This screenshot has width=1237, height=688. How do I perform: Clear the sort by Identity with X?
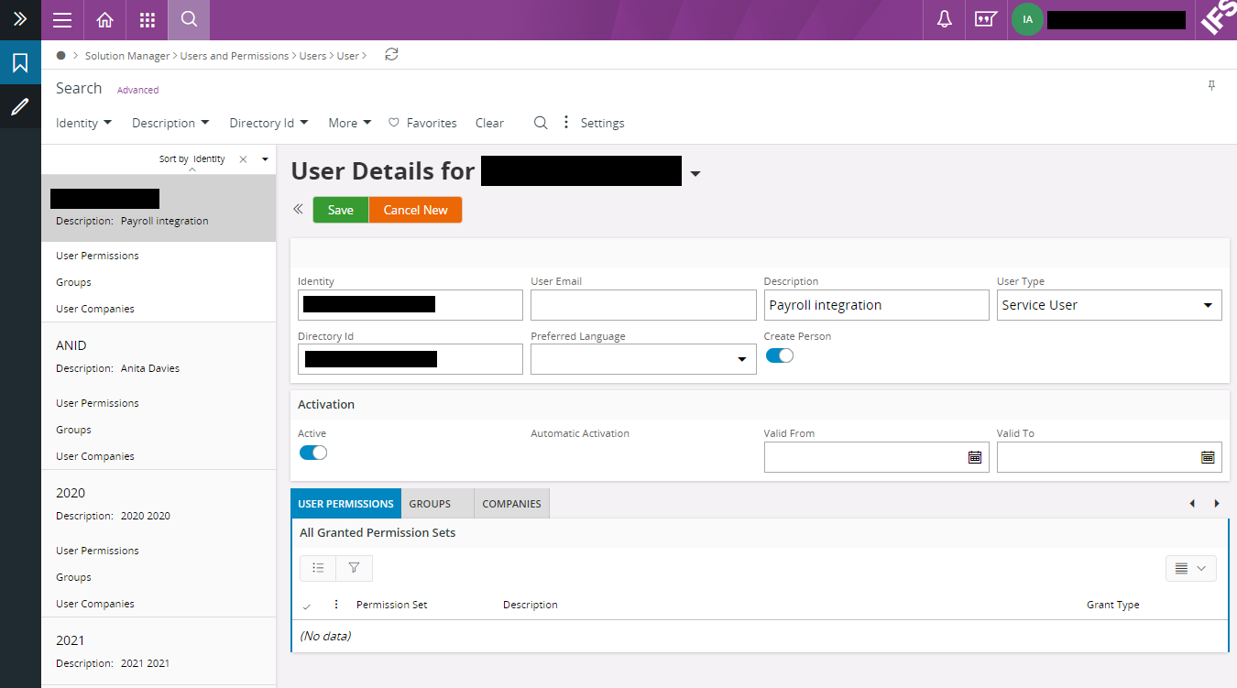(x=243, y=159)
